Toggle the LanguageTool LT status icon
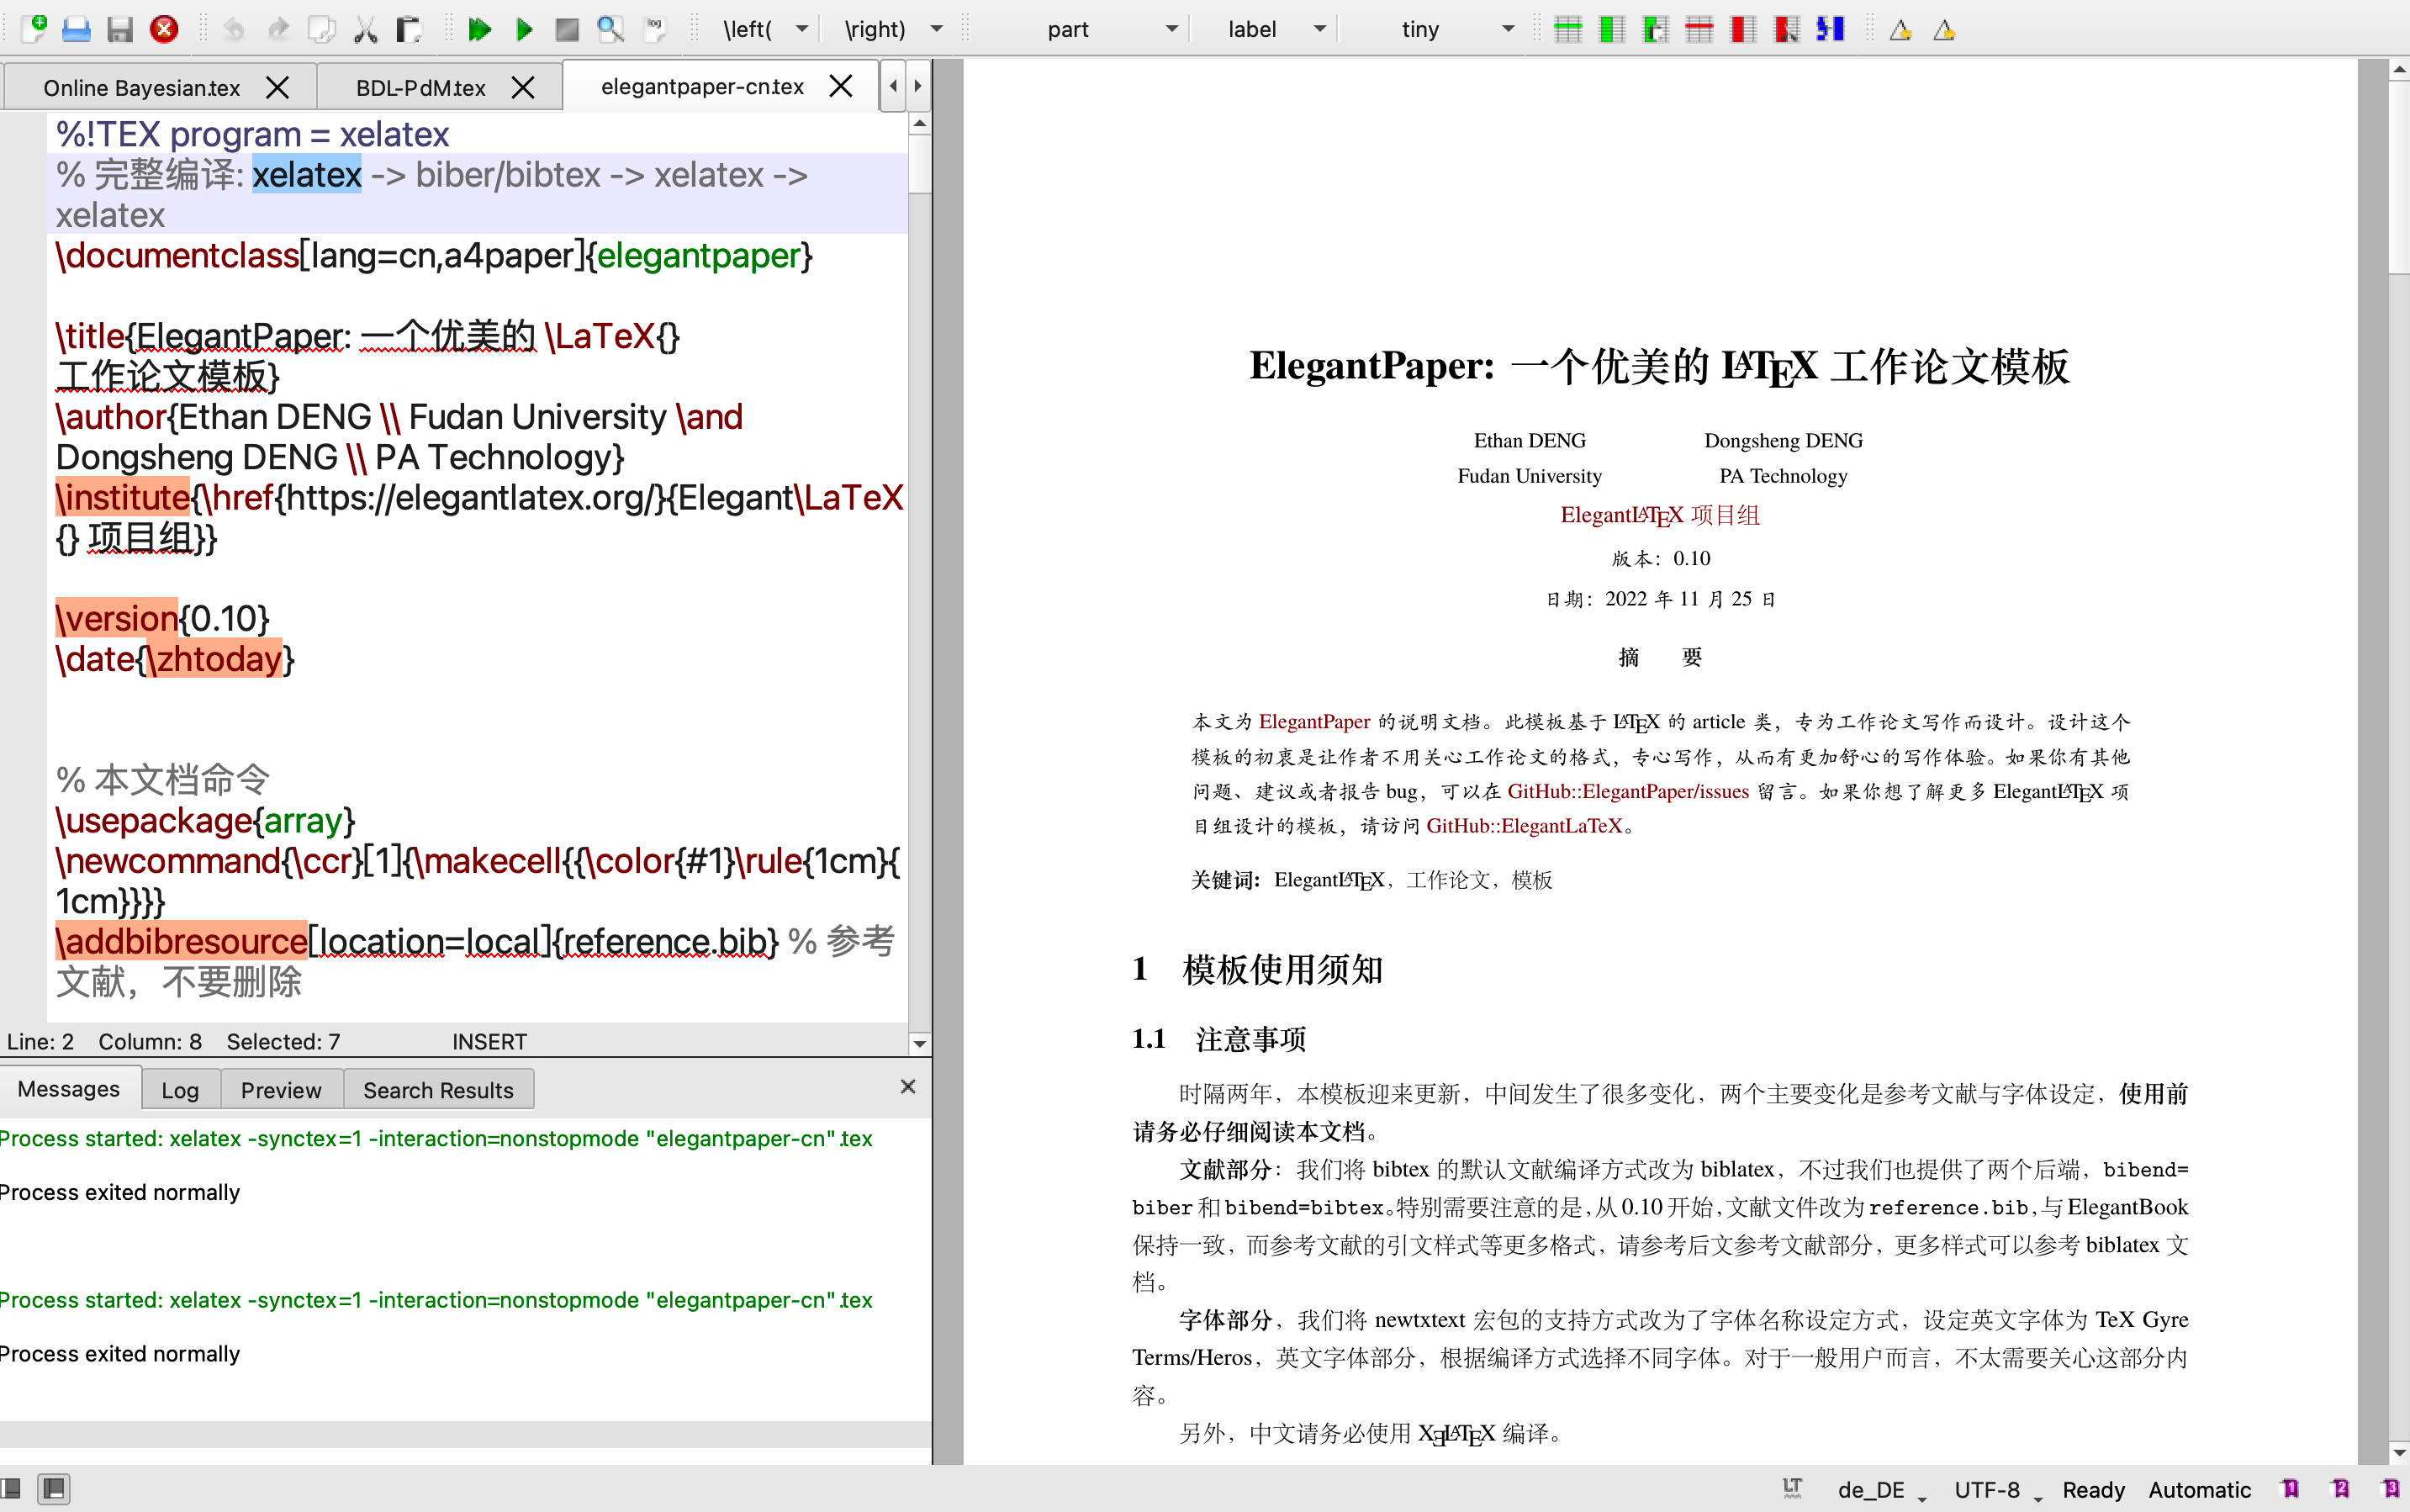 1792,1488
